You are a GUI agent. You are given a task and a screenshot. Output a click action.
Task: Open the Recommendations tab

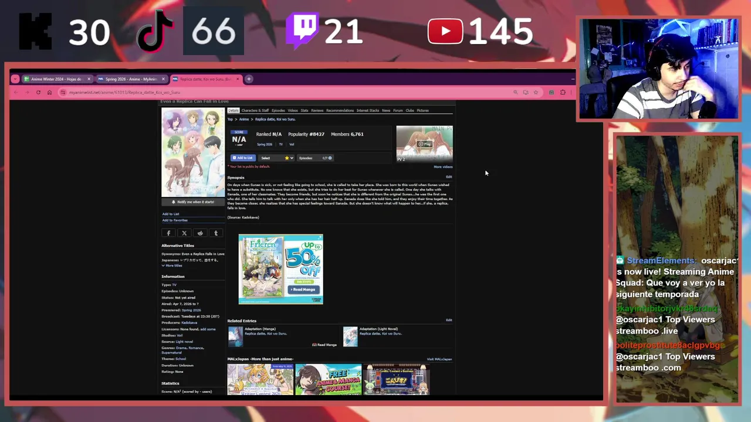click(340, 110)
